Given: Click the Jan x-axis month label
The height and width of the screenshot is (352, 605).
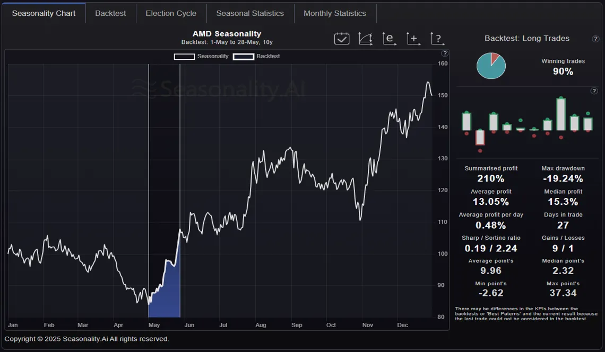Looking at the screenshot, I should pyautogui.click(x=13, y=325).
